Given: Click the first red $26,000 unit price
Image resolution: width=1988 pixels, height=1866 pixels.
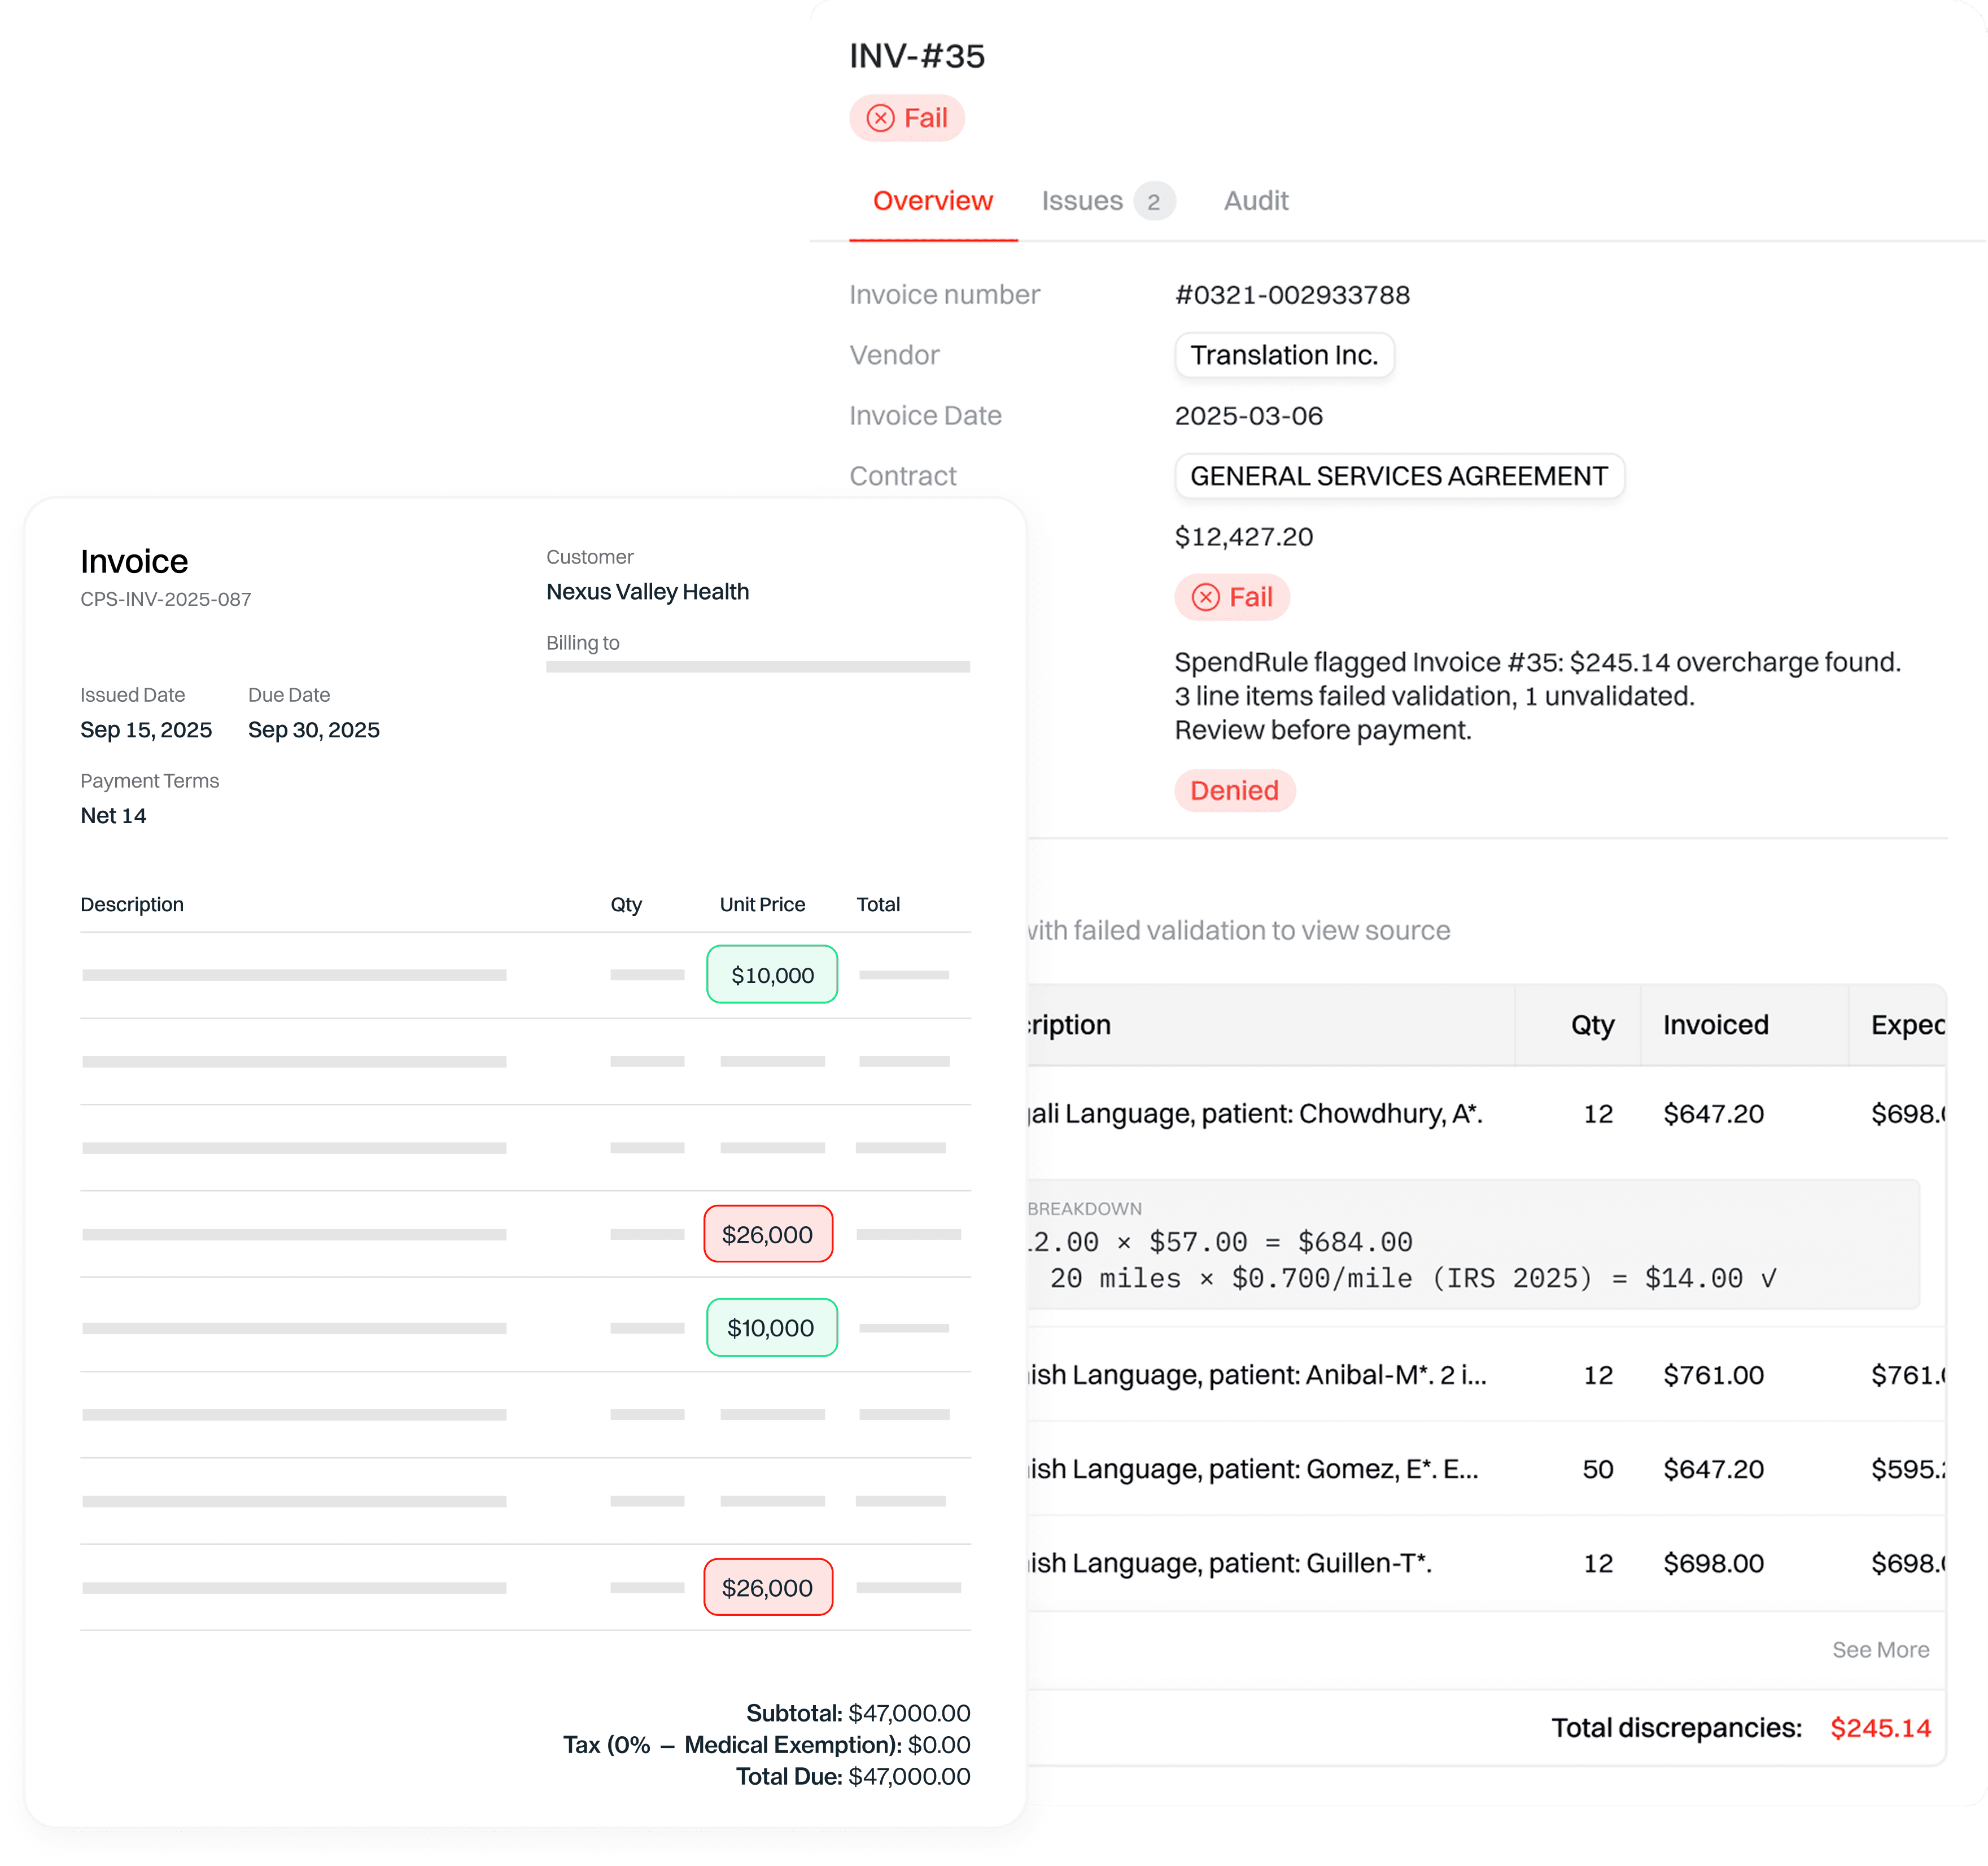Looking at the screenshot, I should [767, 1234].
